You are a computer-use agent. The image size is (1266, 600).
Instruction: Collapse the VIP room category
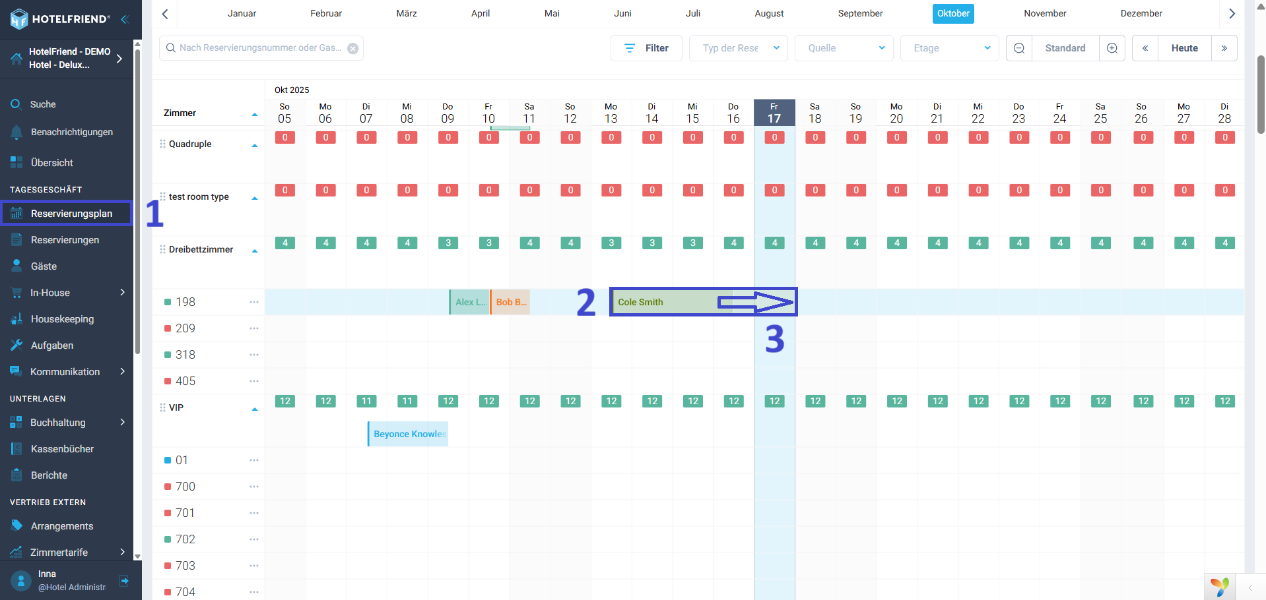coord(255,409)
